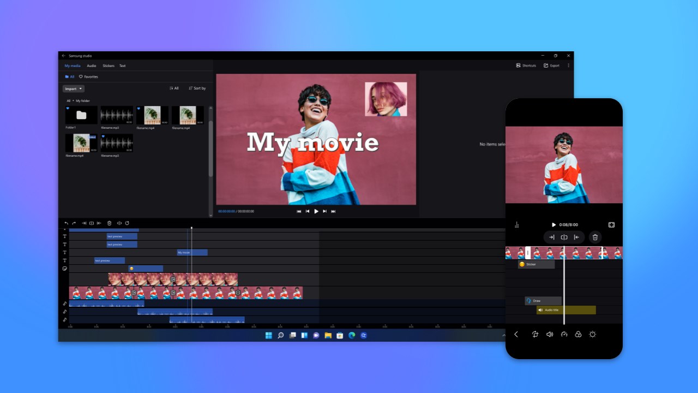Select the All folder view in My media
The width and height of the screenshot is (698, 393).
click(x=71, y=76)
